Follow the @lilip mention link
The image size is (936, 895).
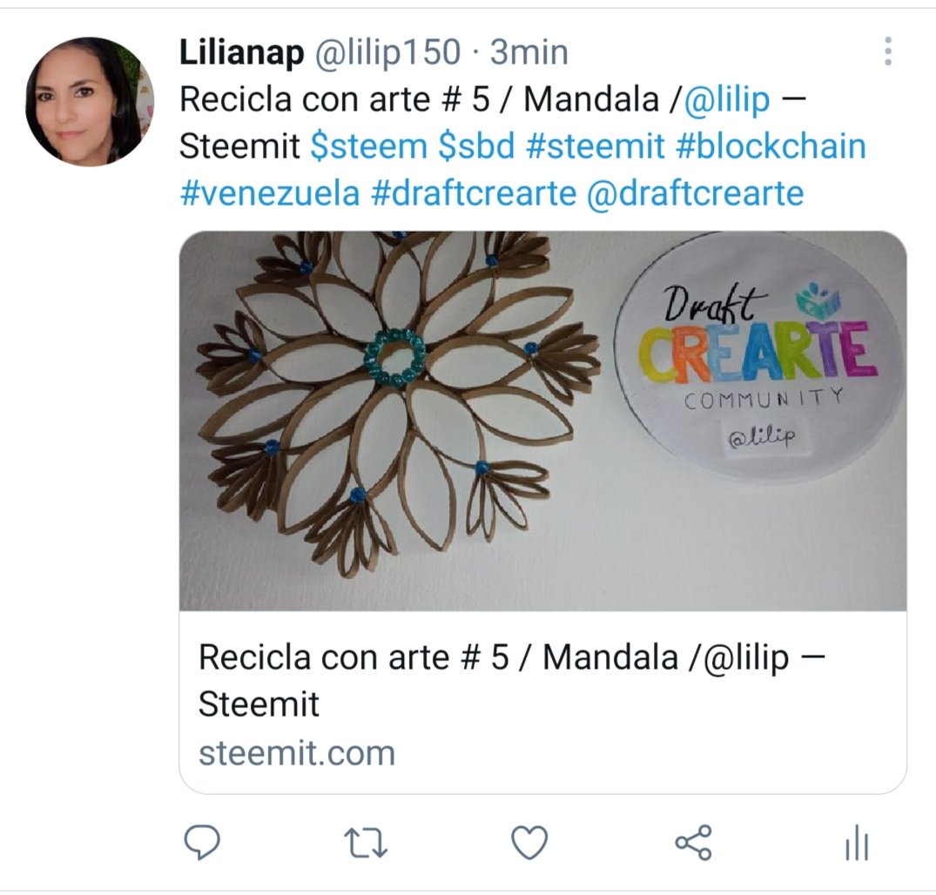[726, 99]
